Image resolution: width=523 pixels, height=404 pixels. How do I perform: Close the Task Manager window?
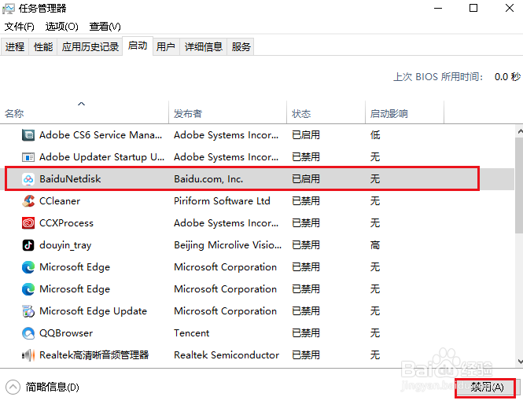pyautogui.click(x=510, y=8)
